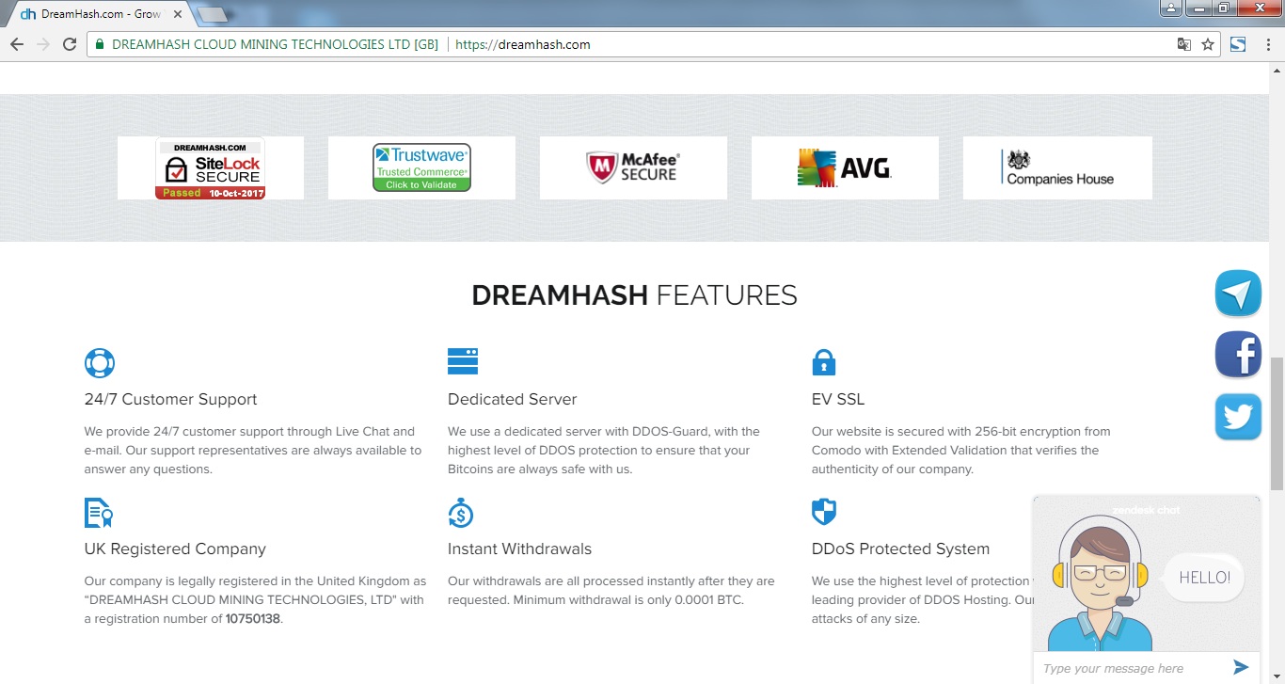
Task: Select the DreamHash.com browser tab
Action: click(102, 14)
